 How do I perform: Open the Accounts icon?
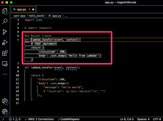tap(5, 101)
